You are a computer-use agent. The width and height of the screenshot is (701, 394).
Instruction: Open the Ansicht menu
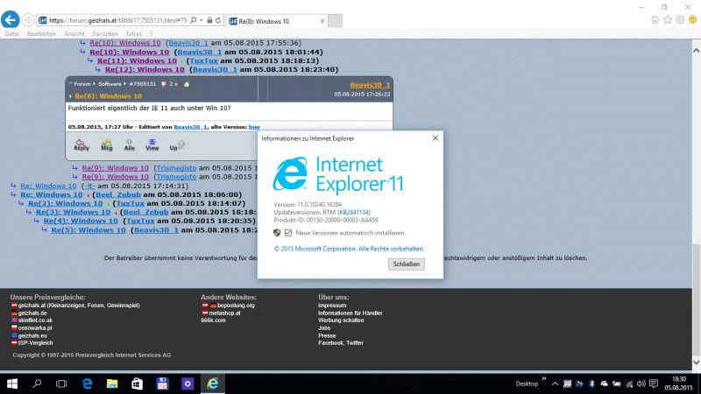[x=74, y=33]
